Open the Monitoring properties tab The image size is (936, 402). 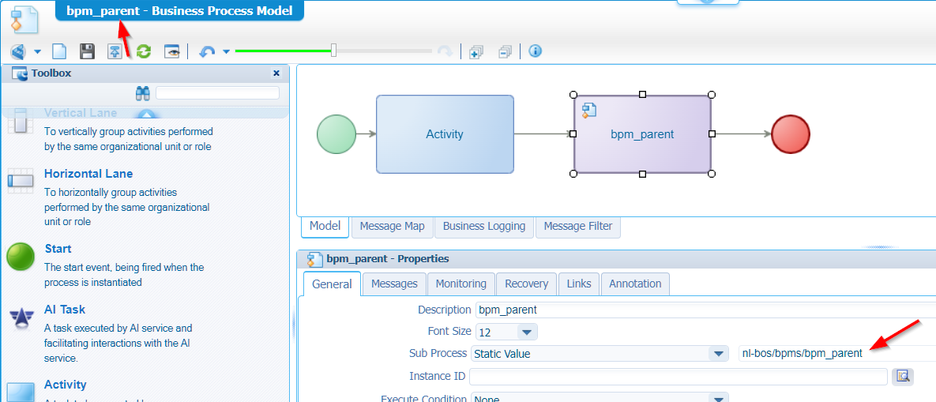click(460, 284)
